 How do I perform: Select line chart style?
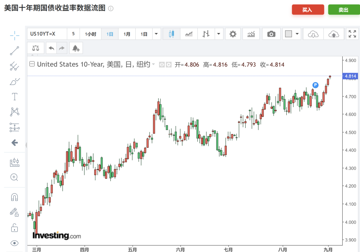coord(189,34)
